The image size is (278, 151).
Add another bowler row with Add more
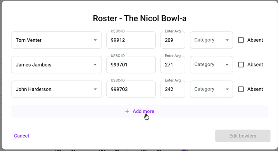coord(140,111)
